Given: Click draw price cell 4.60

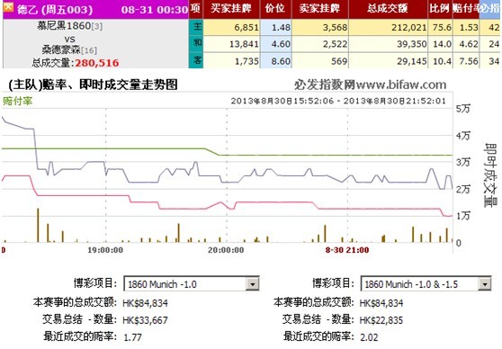Looking at the screenshot, I should 276,44.
